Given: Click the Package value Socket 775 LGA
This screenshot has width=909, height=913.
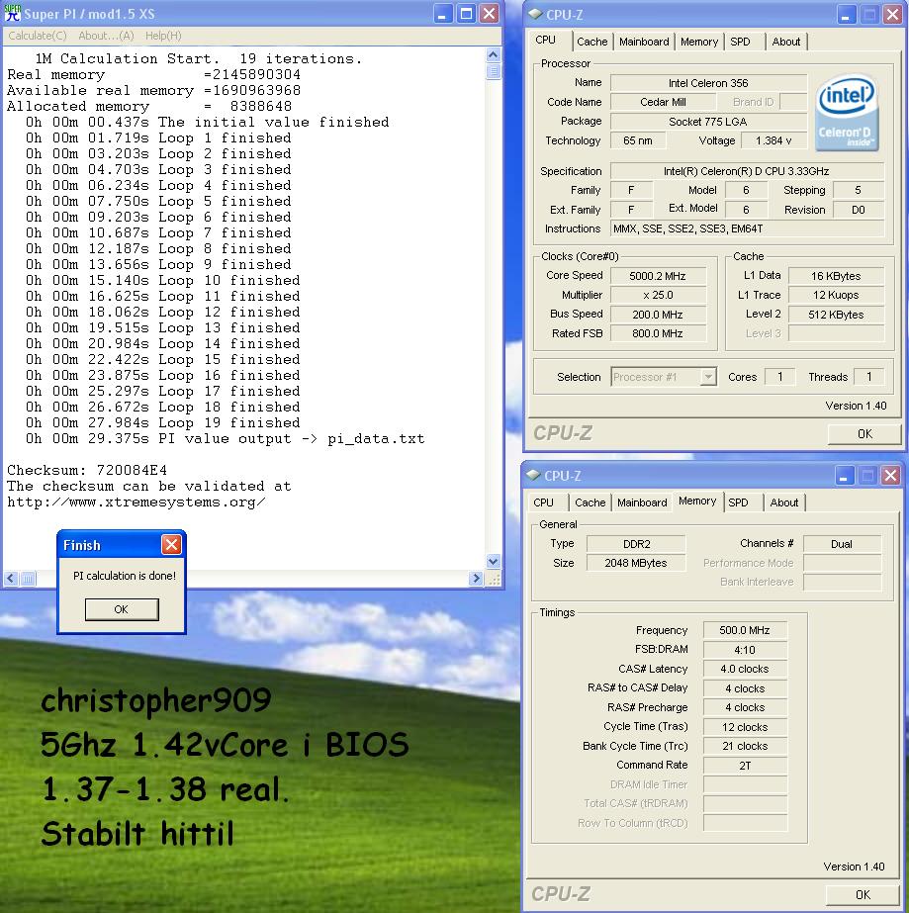Looking at the screenshot, I should 708,122.
